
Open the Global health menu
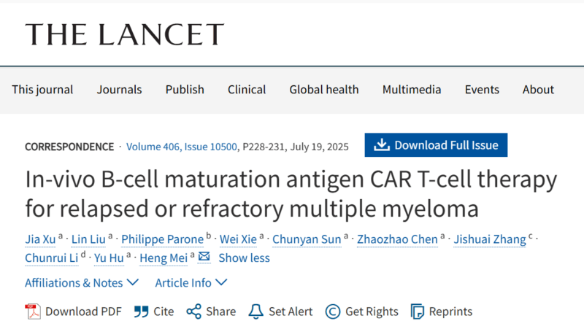(x=324, y=90)
